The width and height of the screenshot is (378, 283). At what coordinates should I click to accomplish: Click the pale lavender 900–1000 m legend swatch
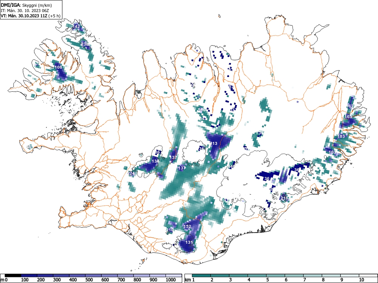158,275
